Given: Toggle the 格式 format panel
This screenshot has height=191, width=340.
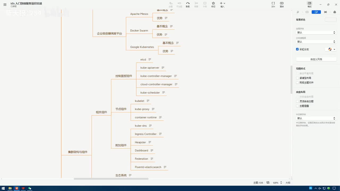Looking at the screenshot, I should (x=309, y=5).
